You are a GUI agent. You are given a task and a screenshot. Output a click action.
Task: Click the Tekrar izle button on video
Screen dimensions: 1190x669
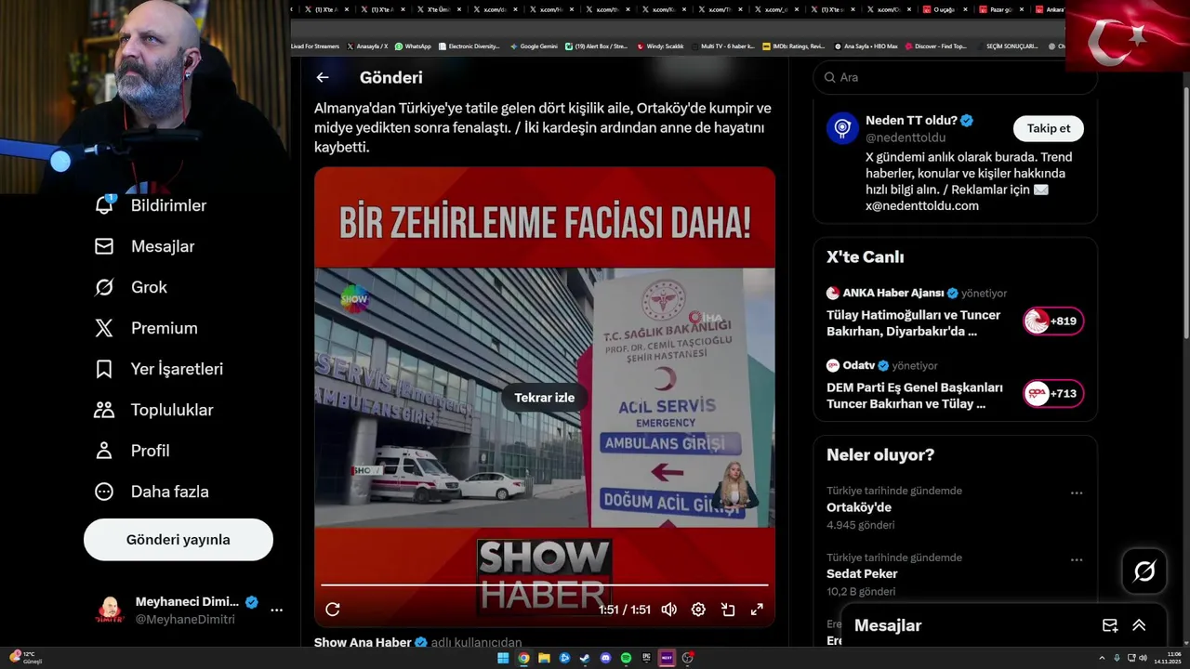pos(545,398)
